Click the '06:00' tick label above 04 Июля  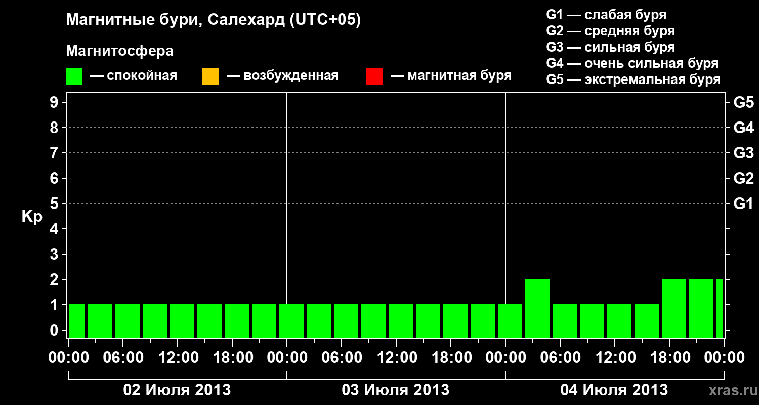[560, 358]
